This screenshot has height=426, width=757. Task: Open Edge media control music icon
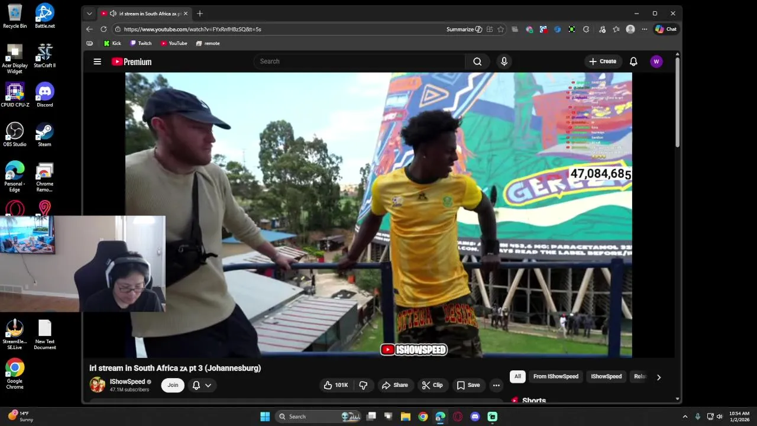click(602, 29)
